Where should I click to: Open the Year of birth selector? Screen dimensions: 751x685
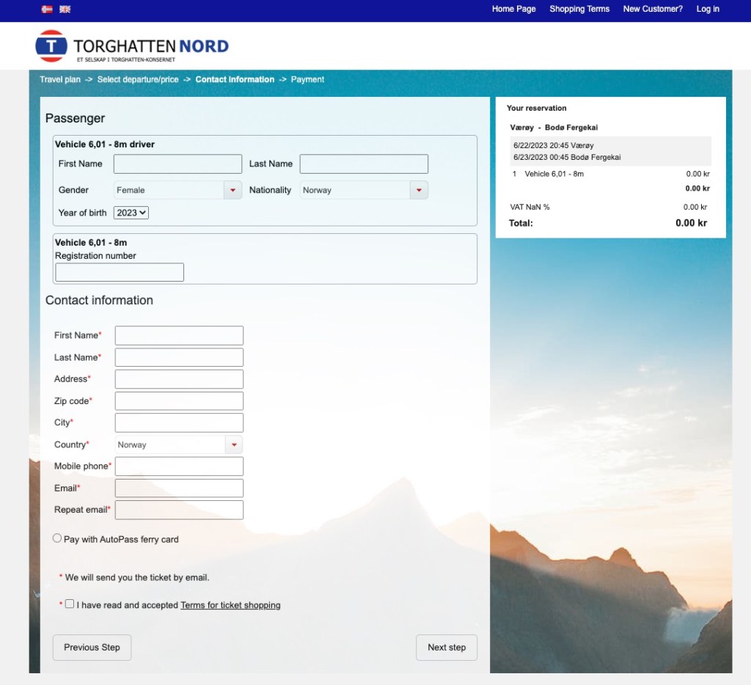(x=131, y=213)
